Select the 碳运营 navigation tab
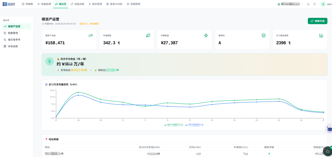332x157 pixels. tap(61, 4)
